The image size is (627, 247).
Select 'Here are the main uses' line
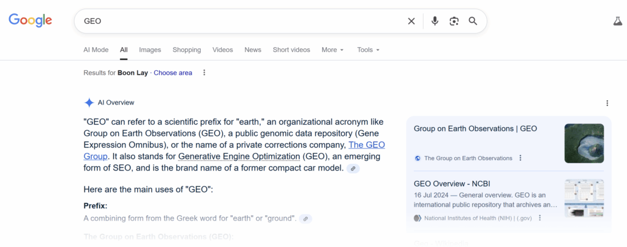148,189
